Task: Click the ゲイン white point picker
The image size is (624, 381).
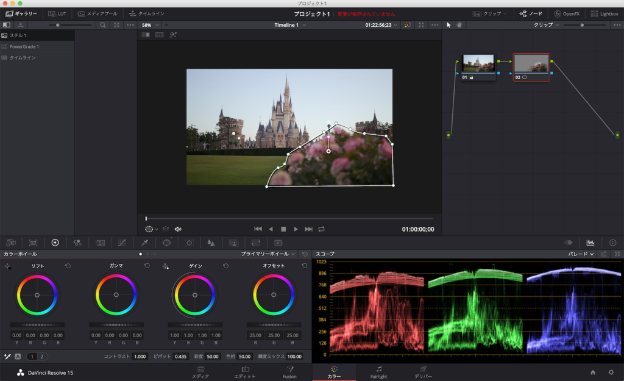Action: point(165,266)
